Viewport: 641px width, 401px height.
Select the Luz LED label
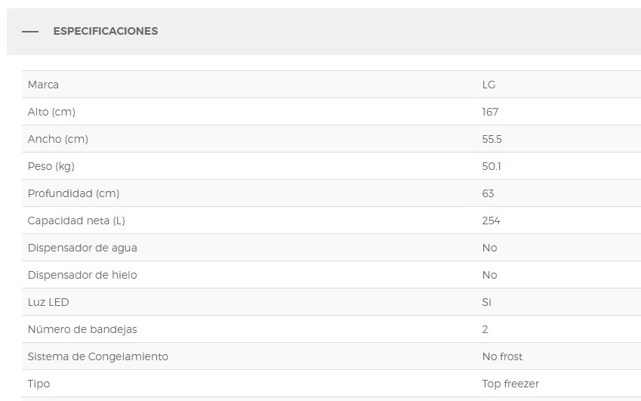pyautogui.click(x=48, y=302)
